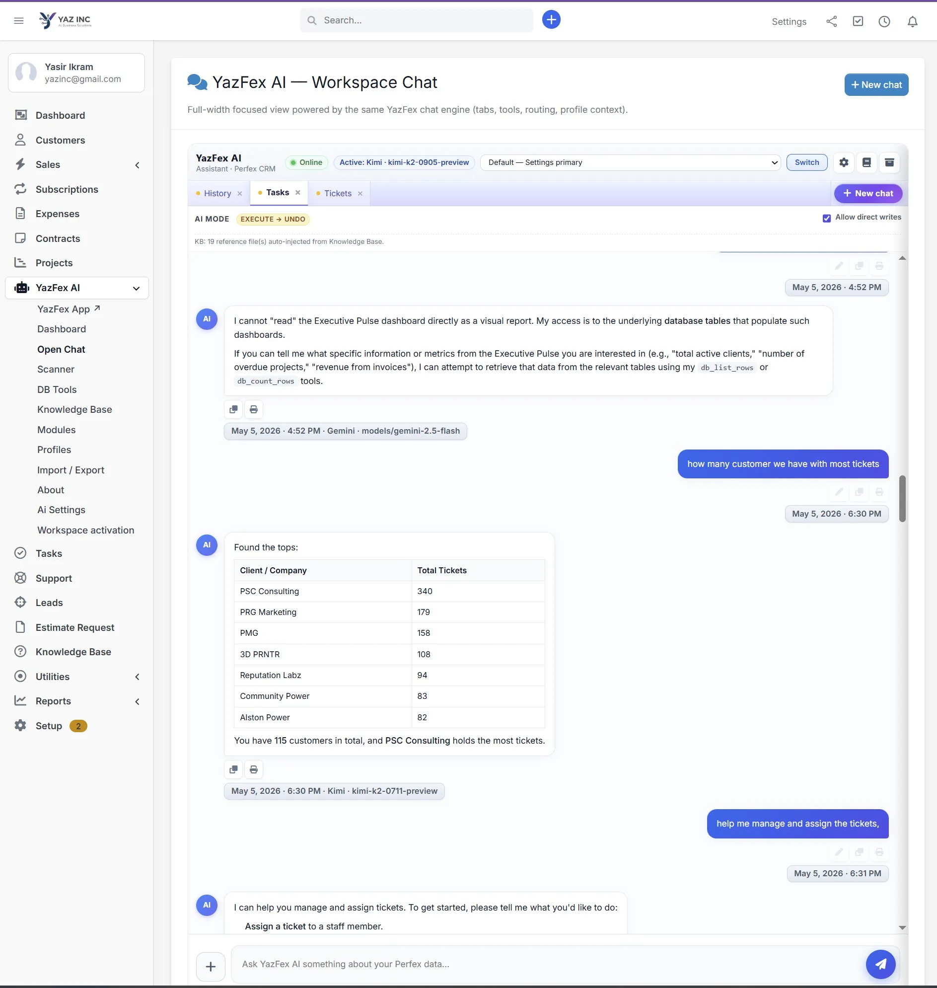Open Workspace activation submenu item

click(x=86, y=530)
